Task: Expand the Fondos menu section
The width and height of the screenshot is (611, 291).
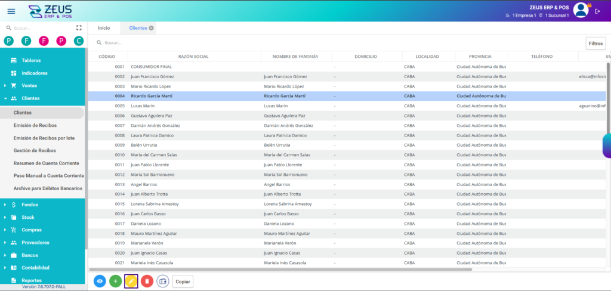Action: click(x=30, y=205)
